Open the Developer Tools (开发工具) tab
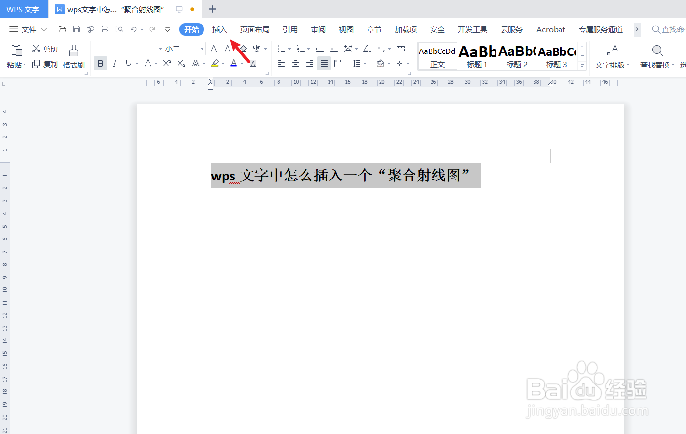The height and width of the screenshot is (434, 686). click(473, 29)
